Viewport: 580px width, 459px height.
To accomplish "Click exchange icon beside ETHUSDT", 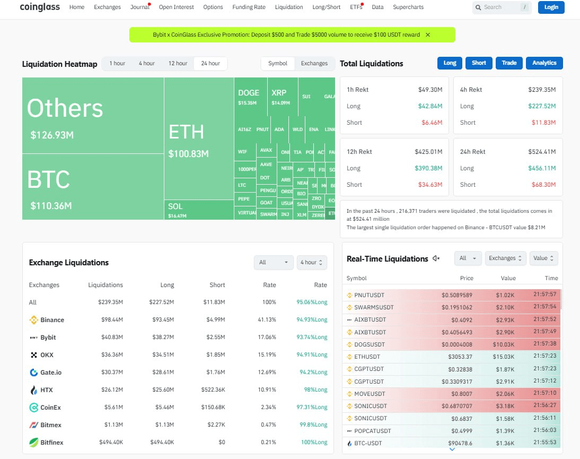I will click(349, 357).
